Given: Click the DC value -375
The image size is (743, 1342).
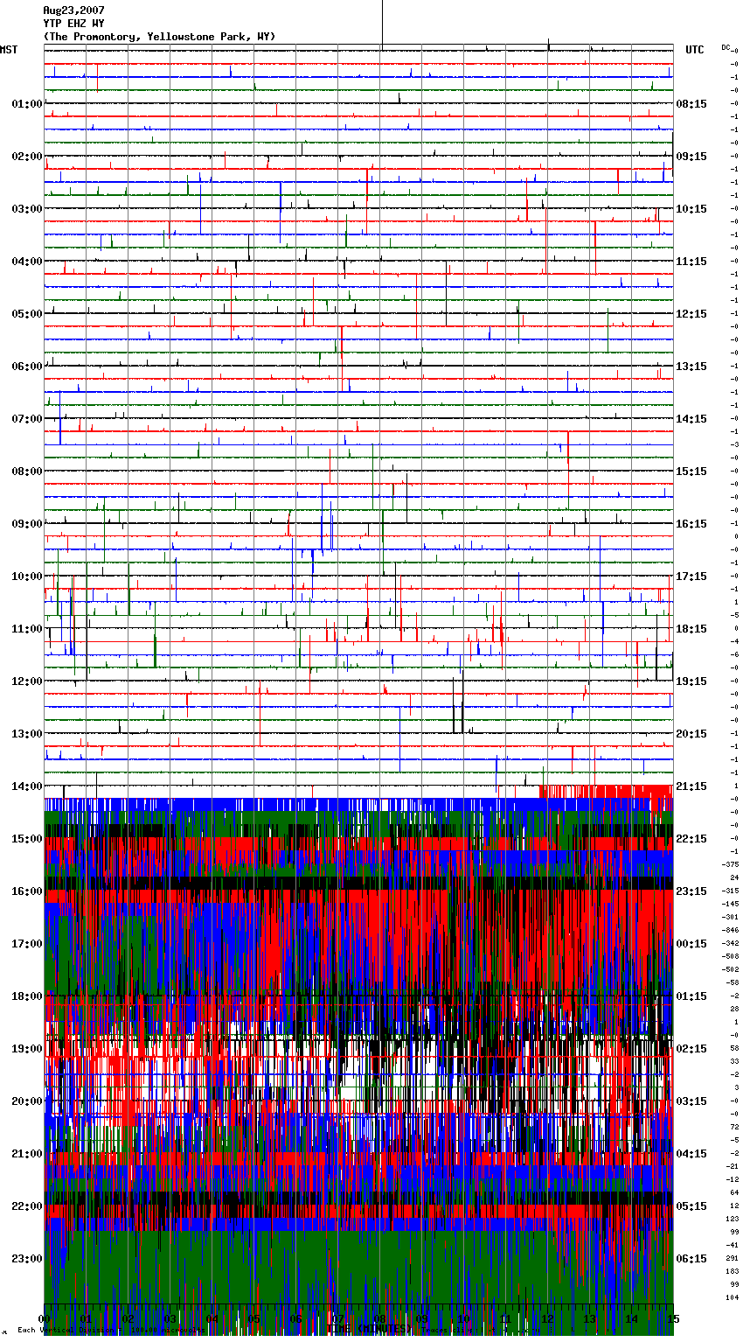Looking at the screenshot, I should [731, 864].
